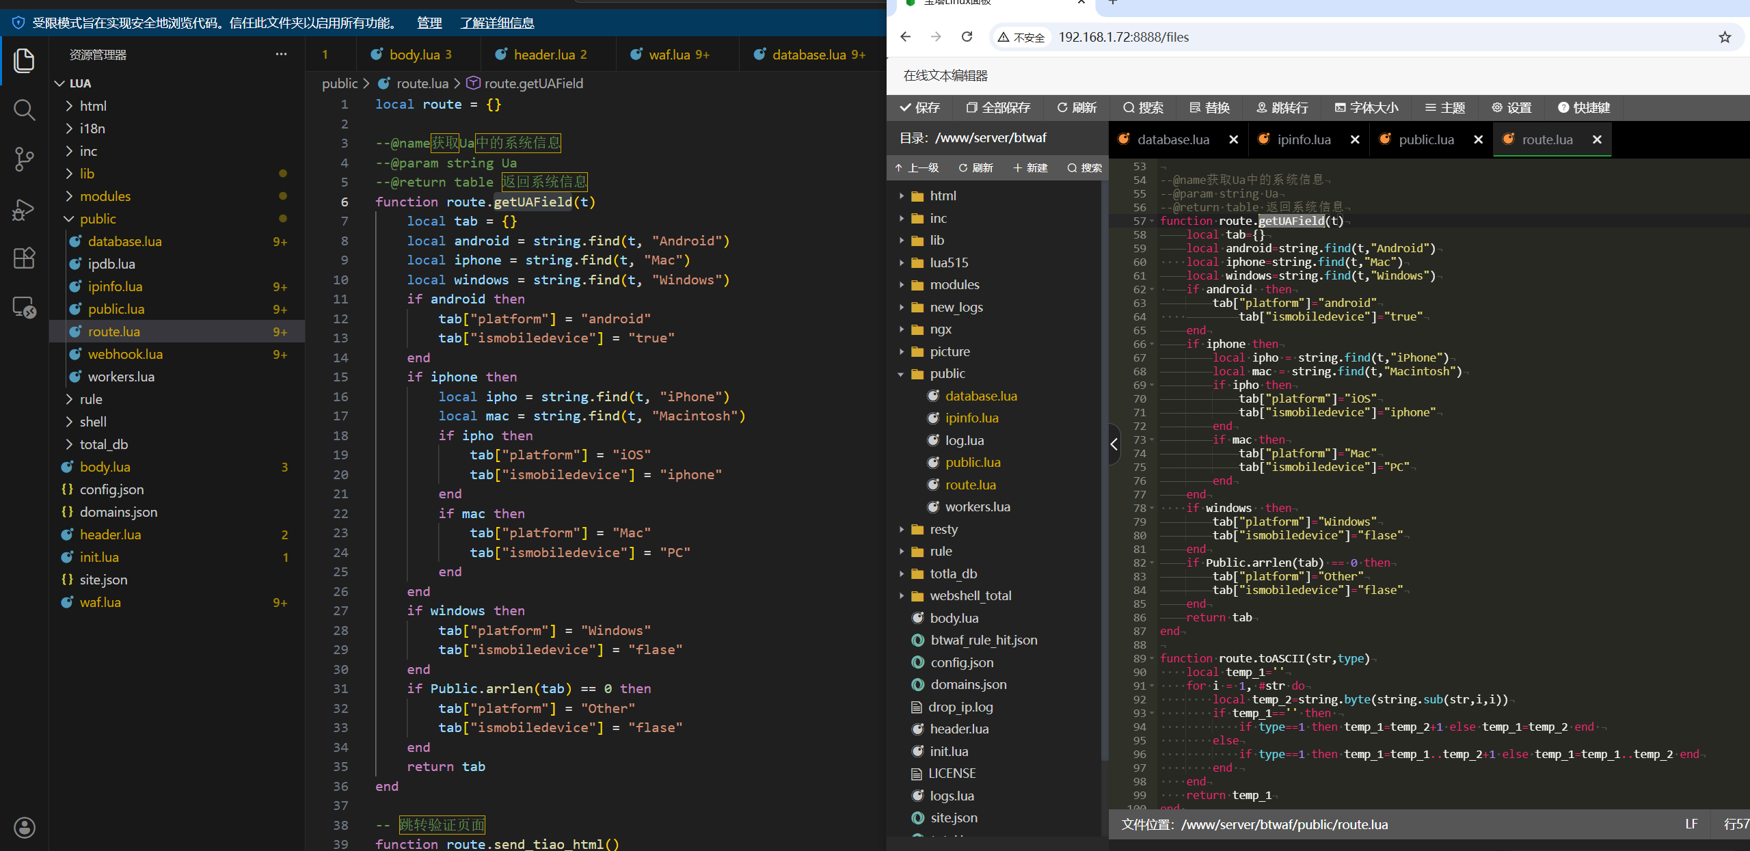Viewport: 1750px width, 851px height.
Task: Click the browser reload button
Action: click(967, 37)
